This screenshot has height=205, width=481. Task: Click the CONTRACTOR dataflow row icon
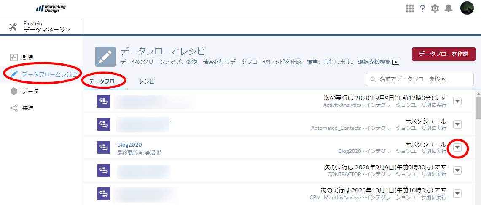104,171
